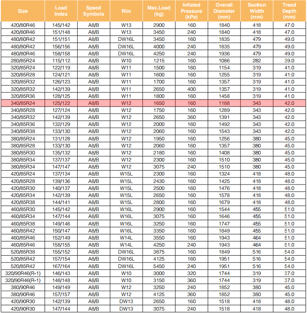Select the load index 148/148 cell
Image resolution: width=307 pixels, height=313 pixels.
click(61, 280)
